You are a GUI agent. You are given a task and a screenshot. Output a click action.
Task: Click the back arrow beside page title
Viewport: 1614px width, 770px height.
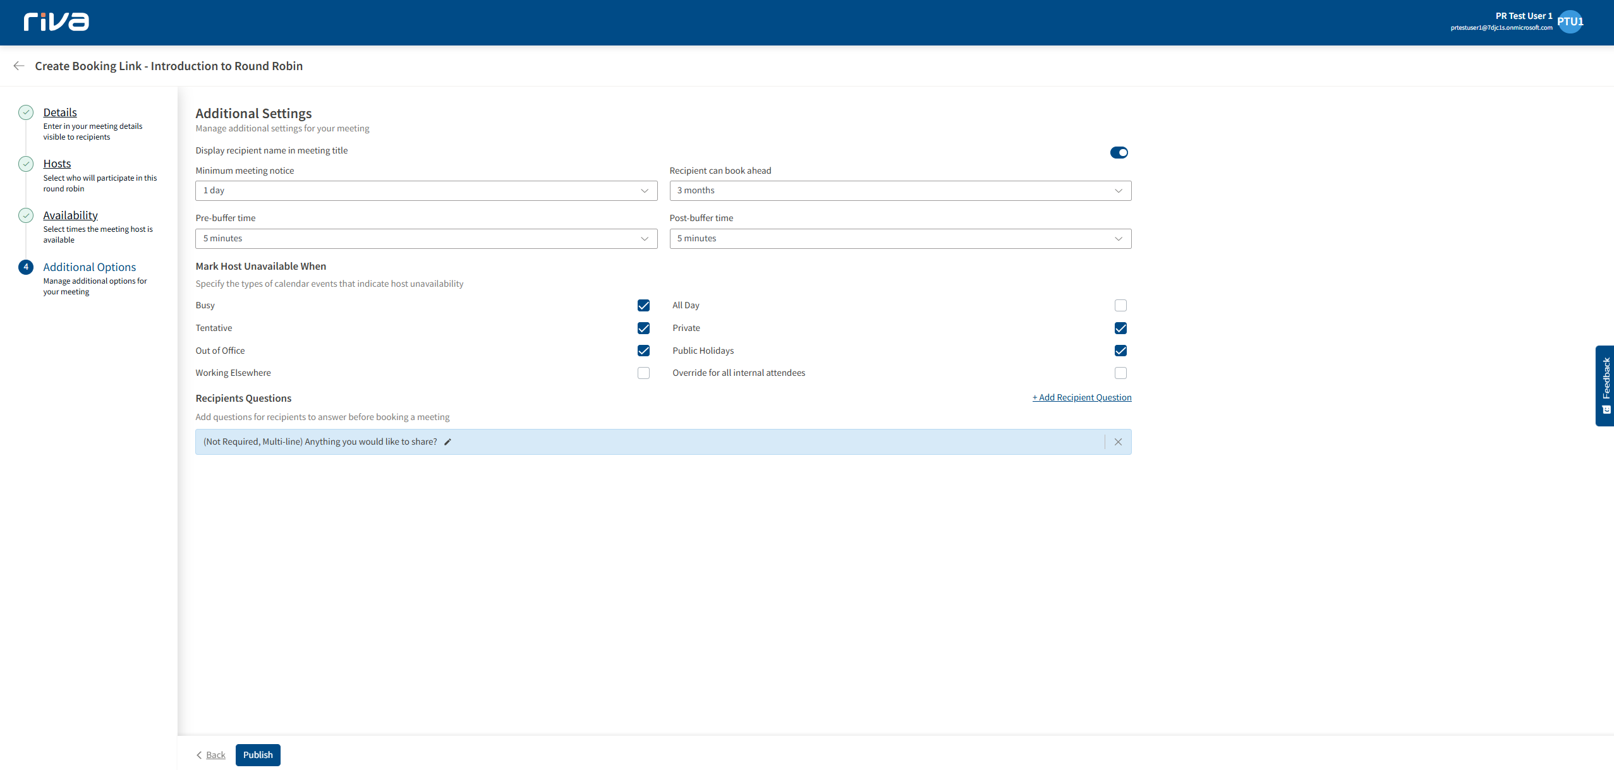[x=19, y=66]
